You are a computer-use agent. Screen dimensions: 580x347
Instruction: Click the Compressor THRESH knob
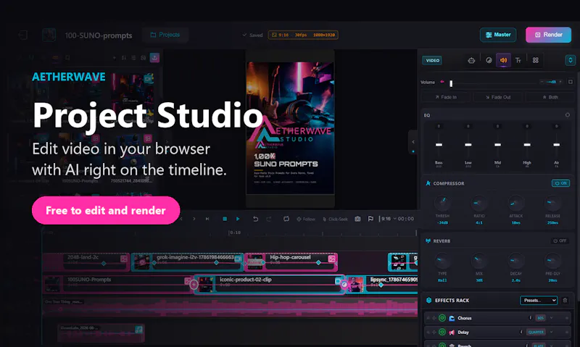click(x=442, y=203)
